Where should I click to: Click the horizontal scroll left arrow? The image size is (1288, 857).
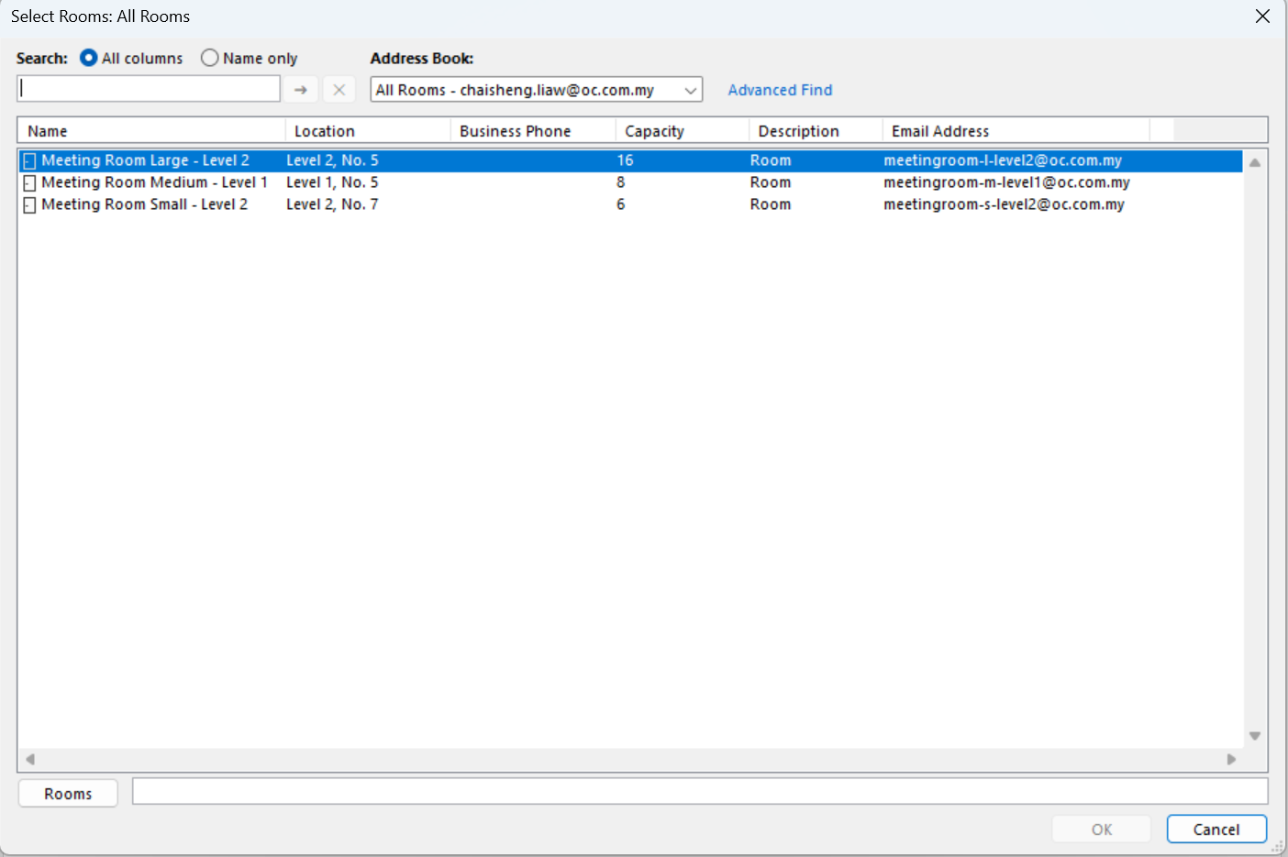30,759
